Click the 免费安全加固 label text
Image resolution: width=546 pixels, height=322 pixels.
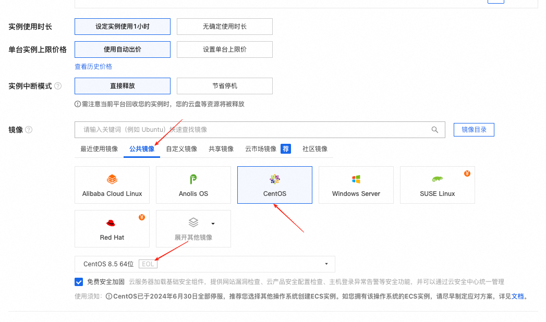(106, 282)
